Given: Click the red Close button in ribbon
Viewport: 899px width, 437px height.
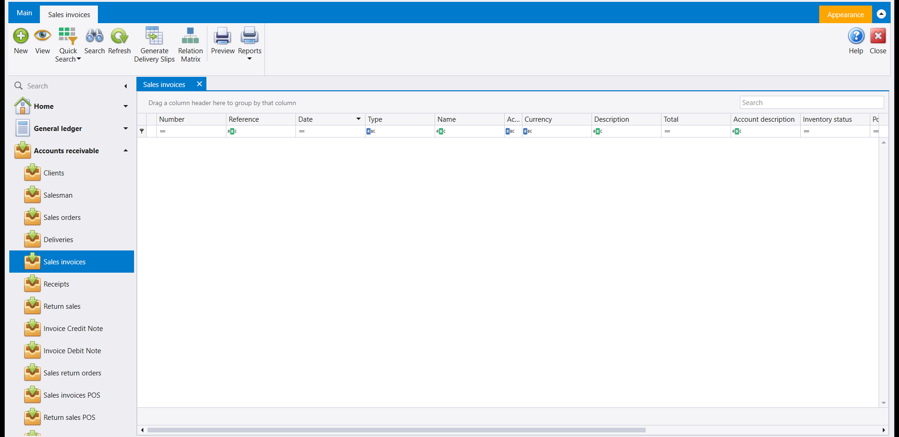Looking at the screenshot, I should [878, 41].
